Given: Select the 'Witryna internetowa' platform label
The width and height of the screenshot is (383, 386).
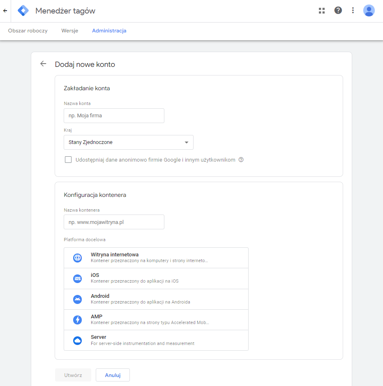Looking at the screenshot, I should coord(115,255).
